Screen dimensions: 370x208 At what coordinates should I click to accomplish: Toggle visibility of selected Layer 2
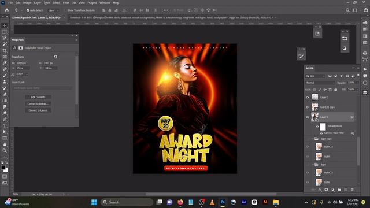(307, 117)
